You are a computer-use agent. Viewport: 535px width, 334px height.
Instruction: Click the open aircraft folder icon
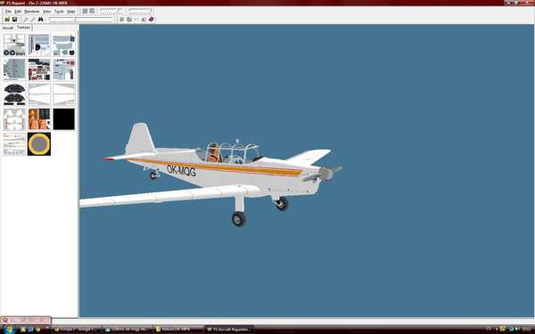(7, 20)
